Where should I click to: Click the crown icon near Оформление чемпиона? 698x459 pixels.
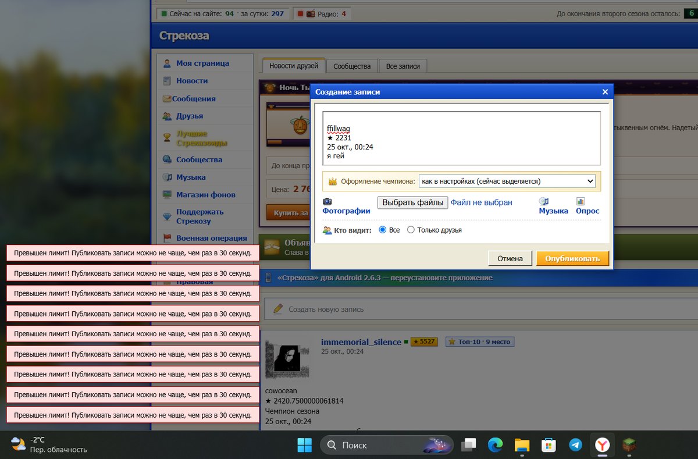tap(333, 182)
